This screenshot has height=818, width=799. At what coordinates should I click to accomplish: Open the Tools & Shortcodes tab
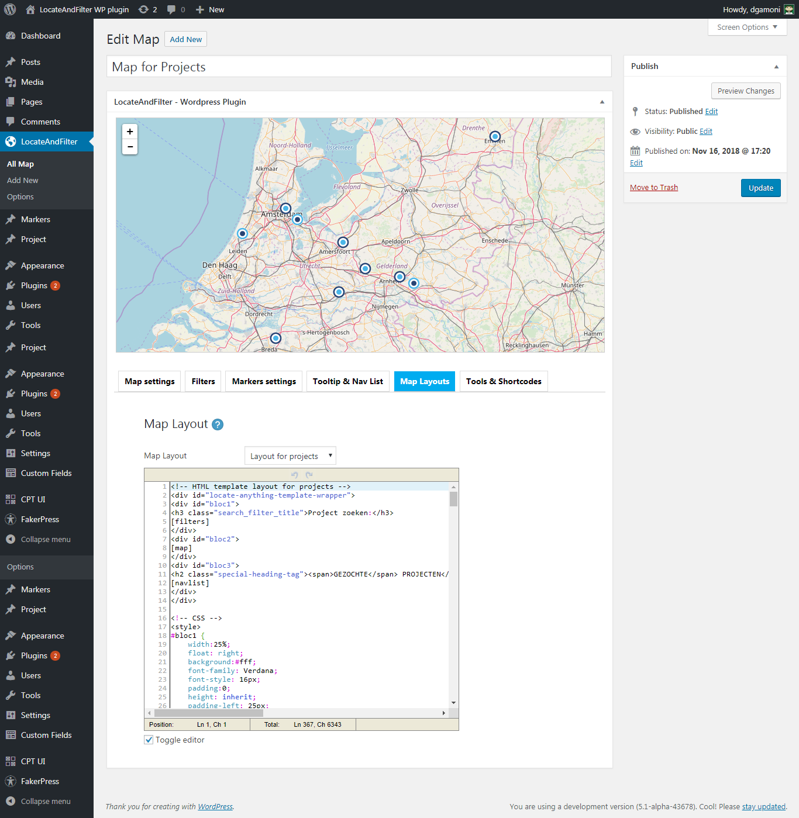(x=504, y=381)
